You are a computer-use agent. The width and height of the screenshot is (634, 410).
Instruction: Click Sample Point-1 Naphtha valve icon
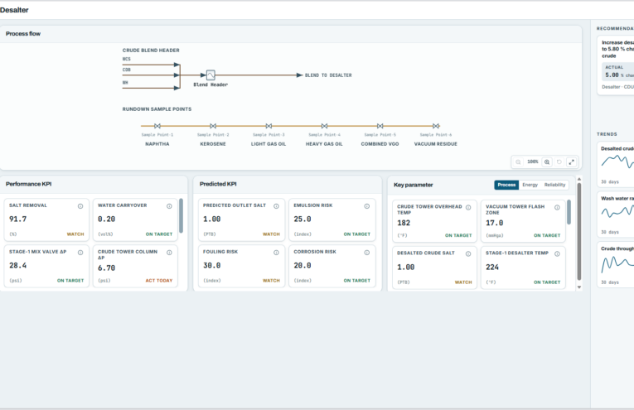pyautogui.click(x=157, y=126)
